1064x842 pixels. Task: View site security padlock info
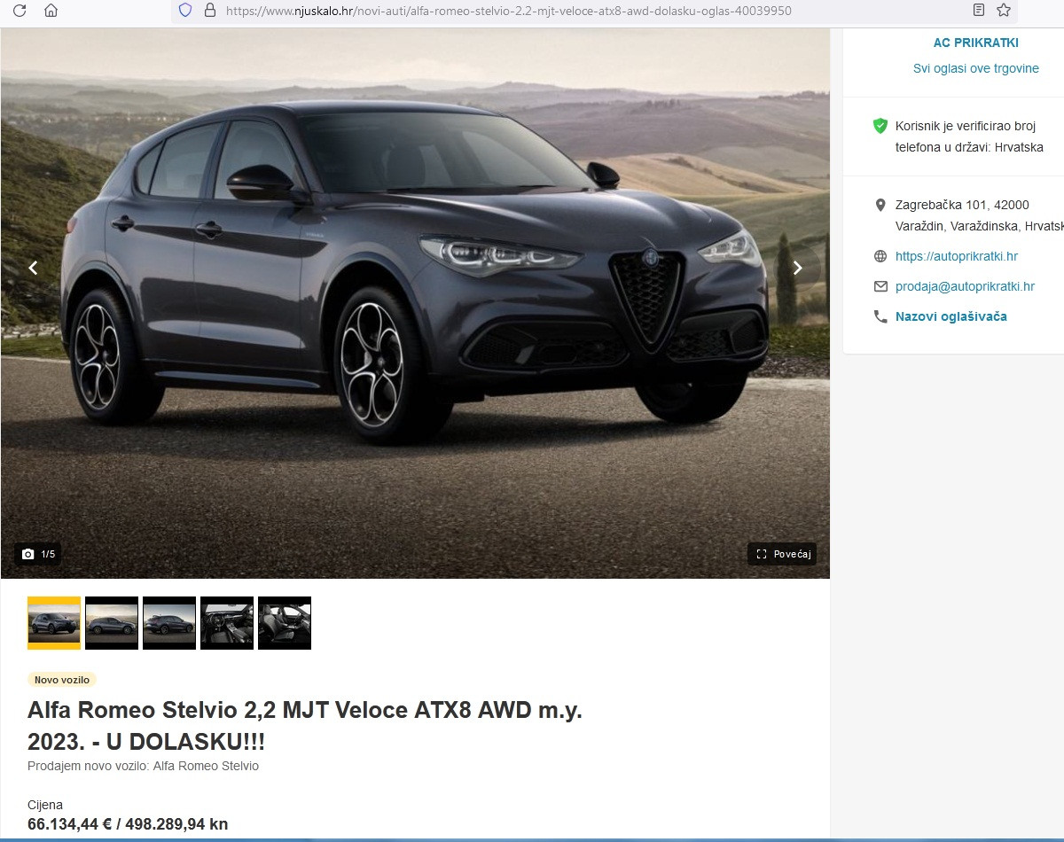(210, 11)
